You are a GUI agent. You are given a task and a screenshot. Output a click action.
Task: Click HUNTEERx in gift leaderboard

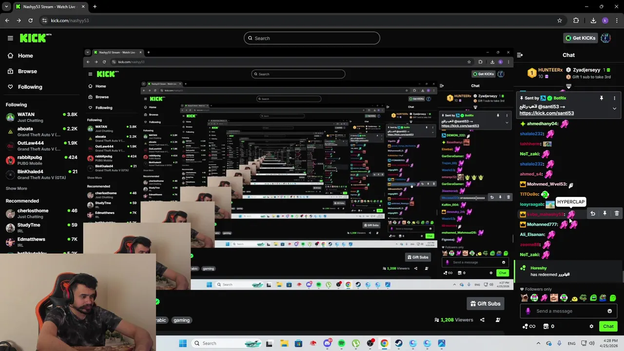pos(550,70)
